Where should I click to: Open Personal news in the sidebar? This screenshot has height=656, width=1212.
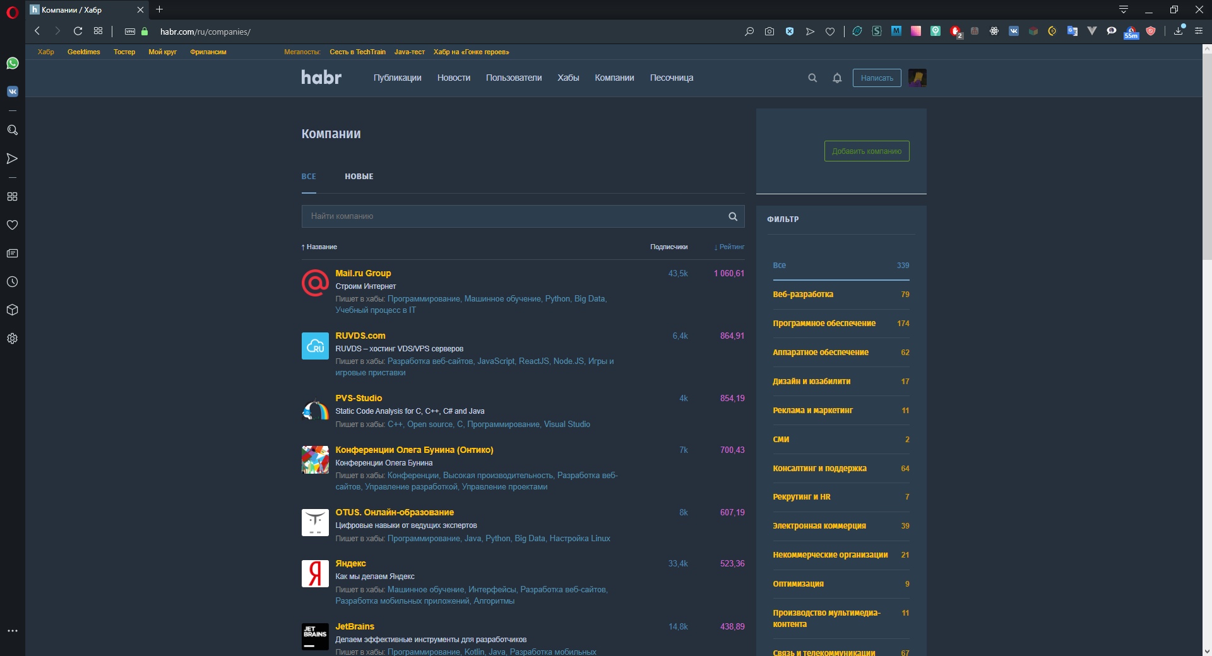click(12, 254)
